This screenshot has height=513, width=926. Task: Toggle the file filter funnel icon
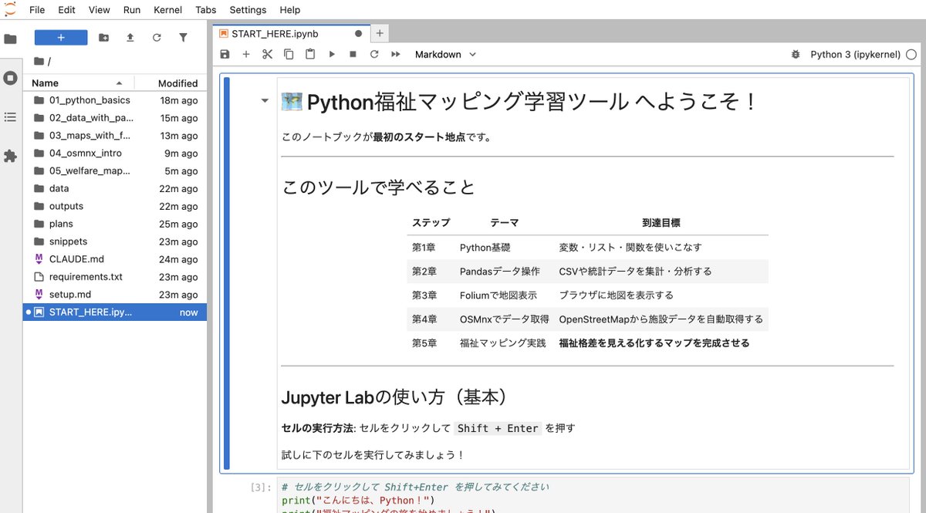(x=183, y=37)
